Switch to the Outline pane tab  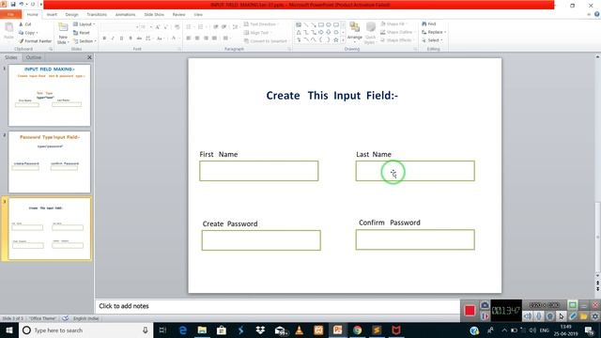[x=34, y=57]
